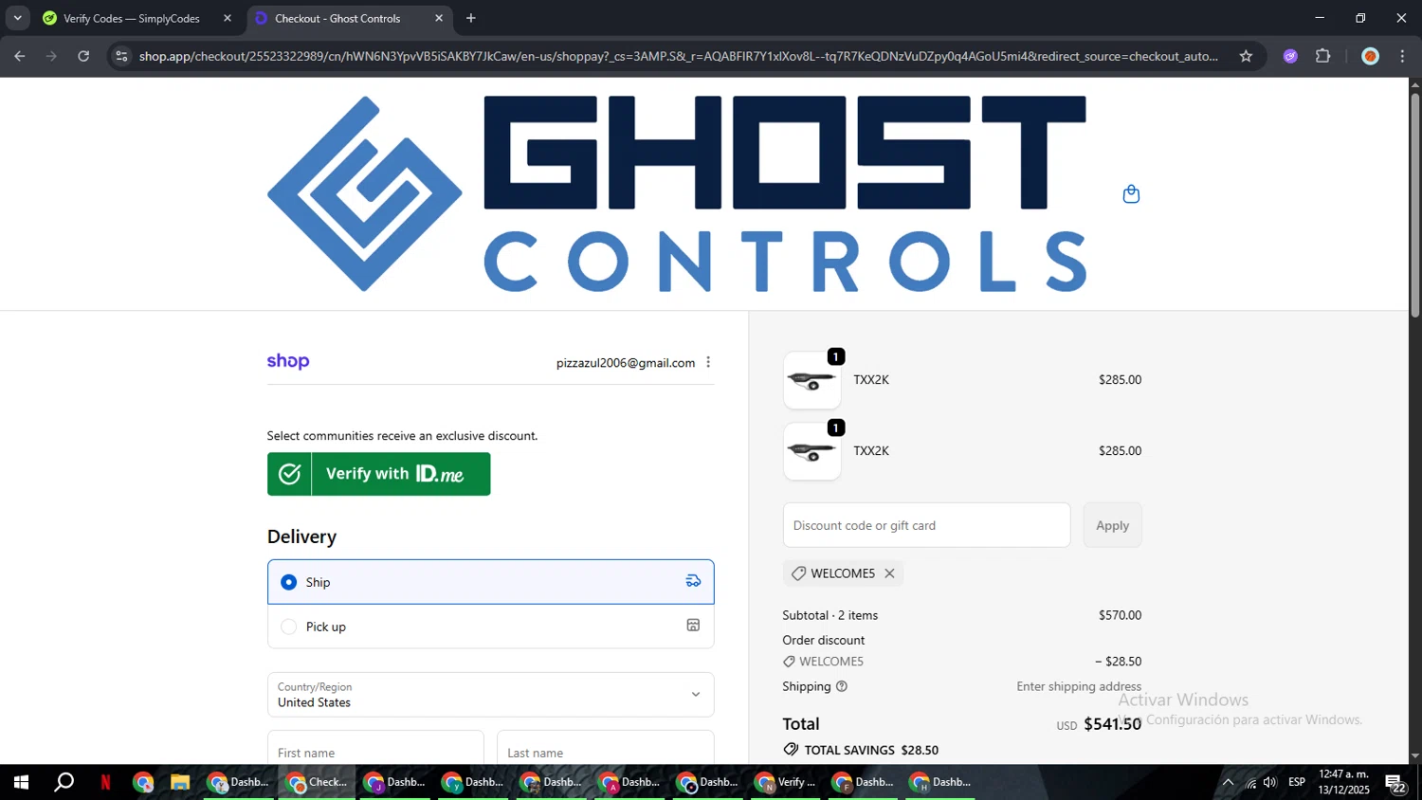Screen dimensions: 1422x800
Task: Click the Apply discount button
Action: click(x=1112, y=525)
